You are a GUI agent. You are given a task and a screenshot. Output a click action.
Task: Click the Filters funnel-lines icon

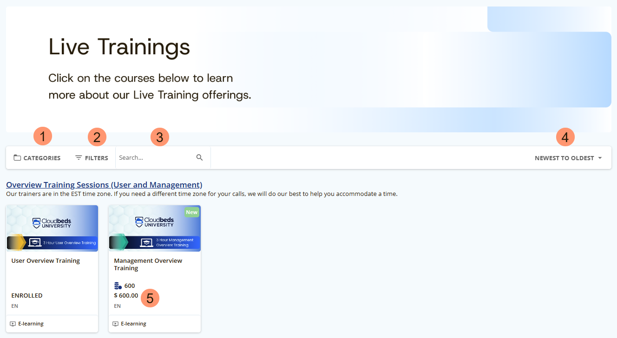(79, 158)
